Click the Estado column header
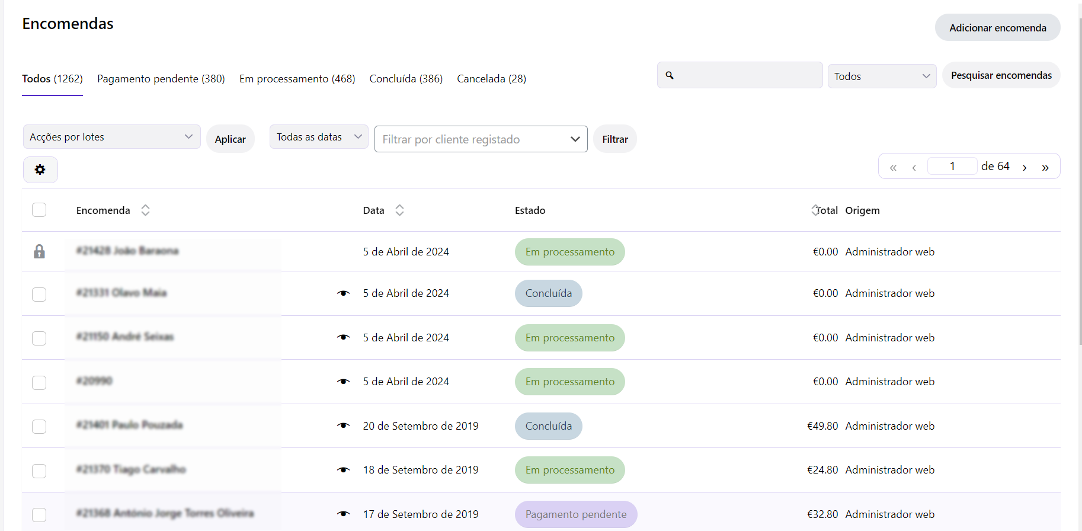 pos(530,210)
